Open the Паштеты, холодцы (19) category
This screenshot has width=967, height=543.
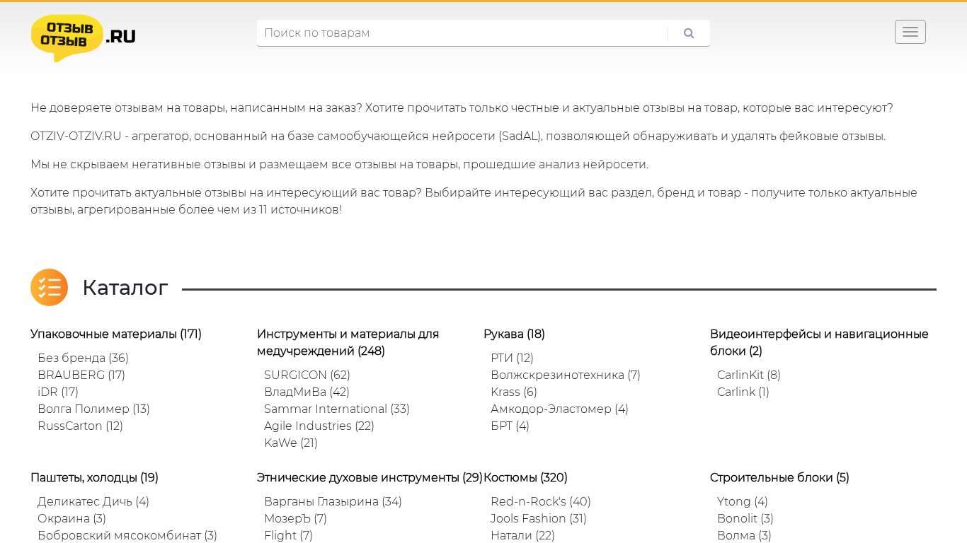coord(94,477)
